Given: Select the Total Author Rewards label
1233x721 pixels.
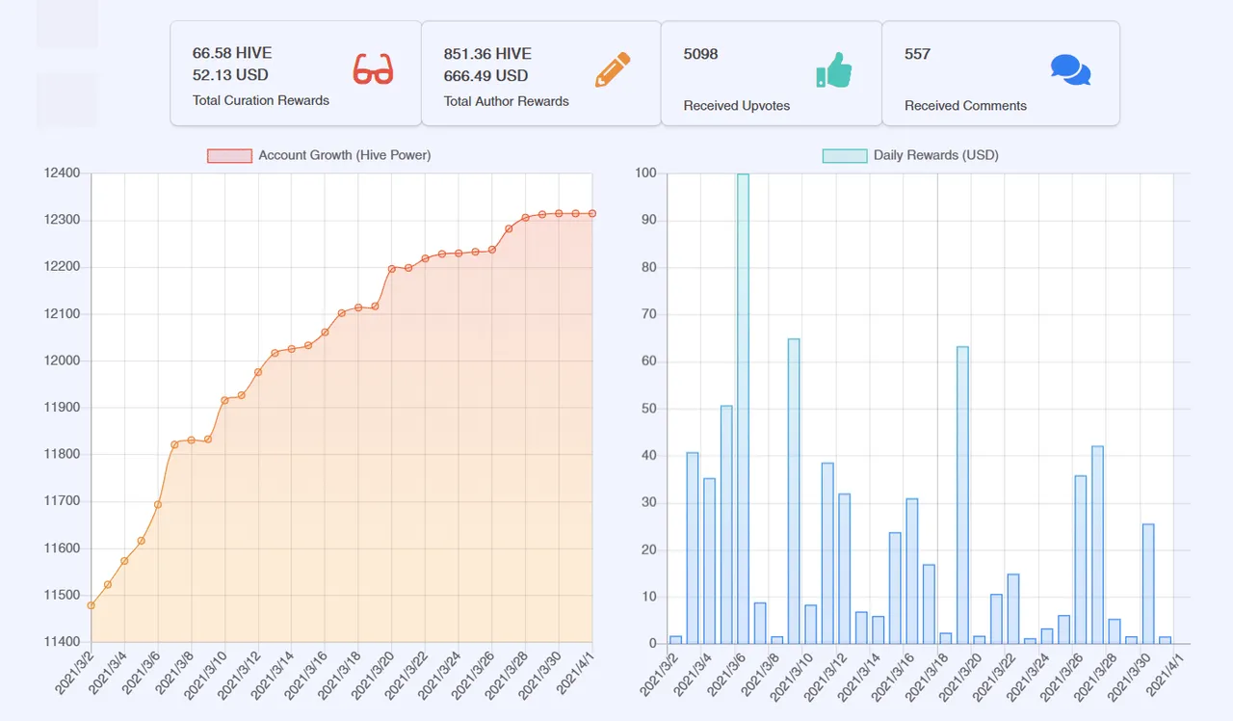Looking at the screenshot, I should pyautogui.click(x=507, y=101).
